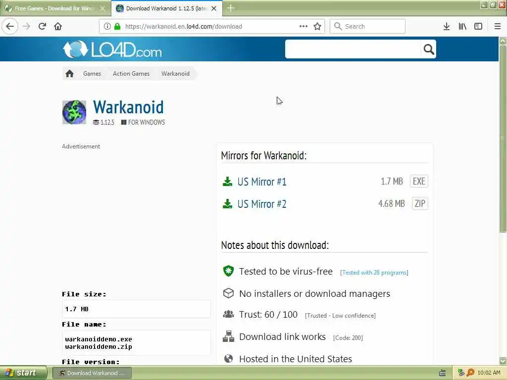Open the Action Games breadcrumb link
Screen dimensions: 507x380
tap(131, 74)
